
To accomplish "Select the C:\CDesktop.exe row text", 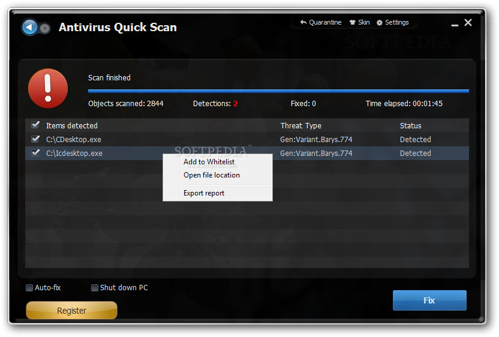I will (x=74, y=139).
